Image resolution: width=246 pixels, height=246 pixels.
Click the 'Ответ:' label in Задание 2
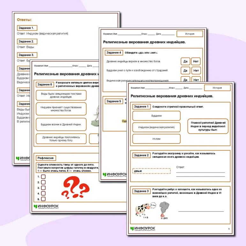[180, 167]
